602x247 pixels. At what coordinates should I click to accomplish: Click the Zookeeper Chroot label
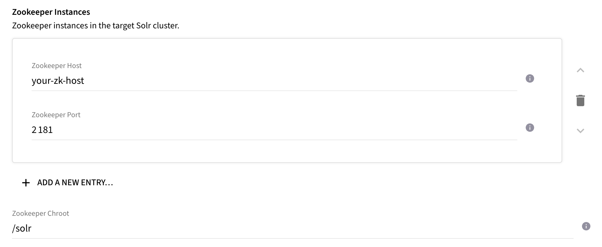pos(40,213)
